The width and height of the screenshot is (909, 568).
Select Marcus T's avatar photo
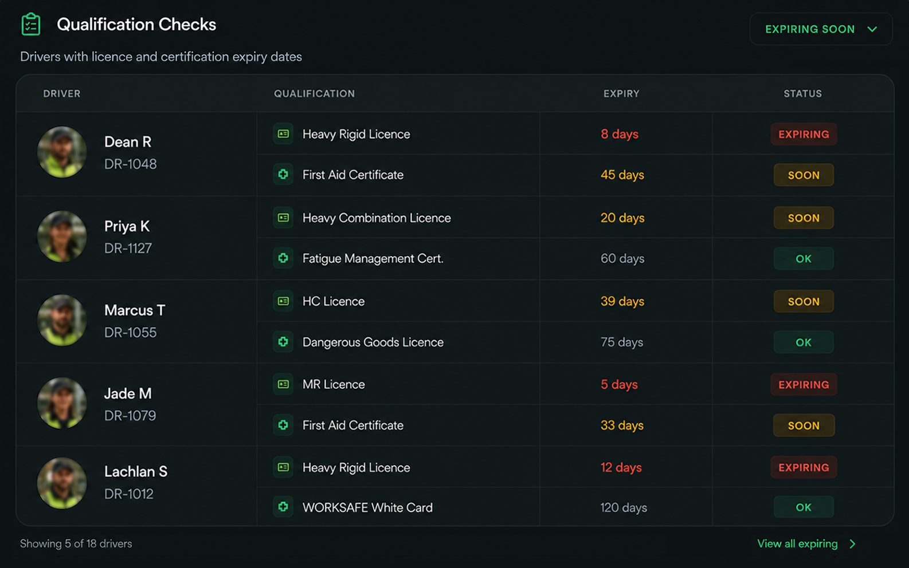62,320
